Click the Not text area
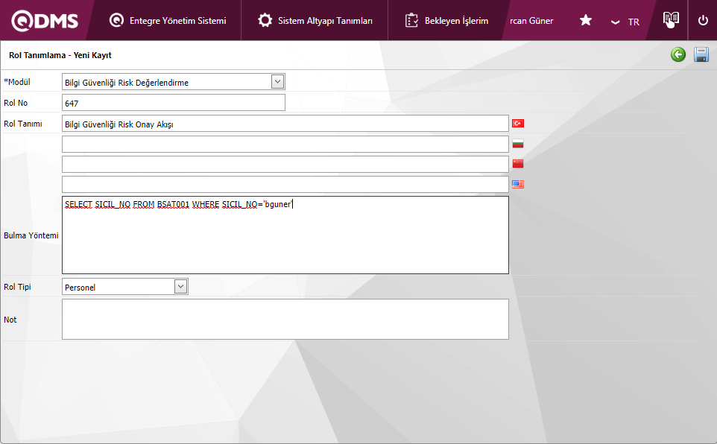The height and width of the screenshot is (444, 717). click(285, 319)
